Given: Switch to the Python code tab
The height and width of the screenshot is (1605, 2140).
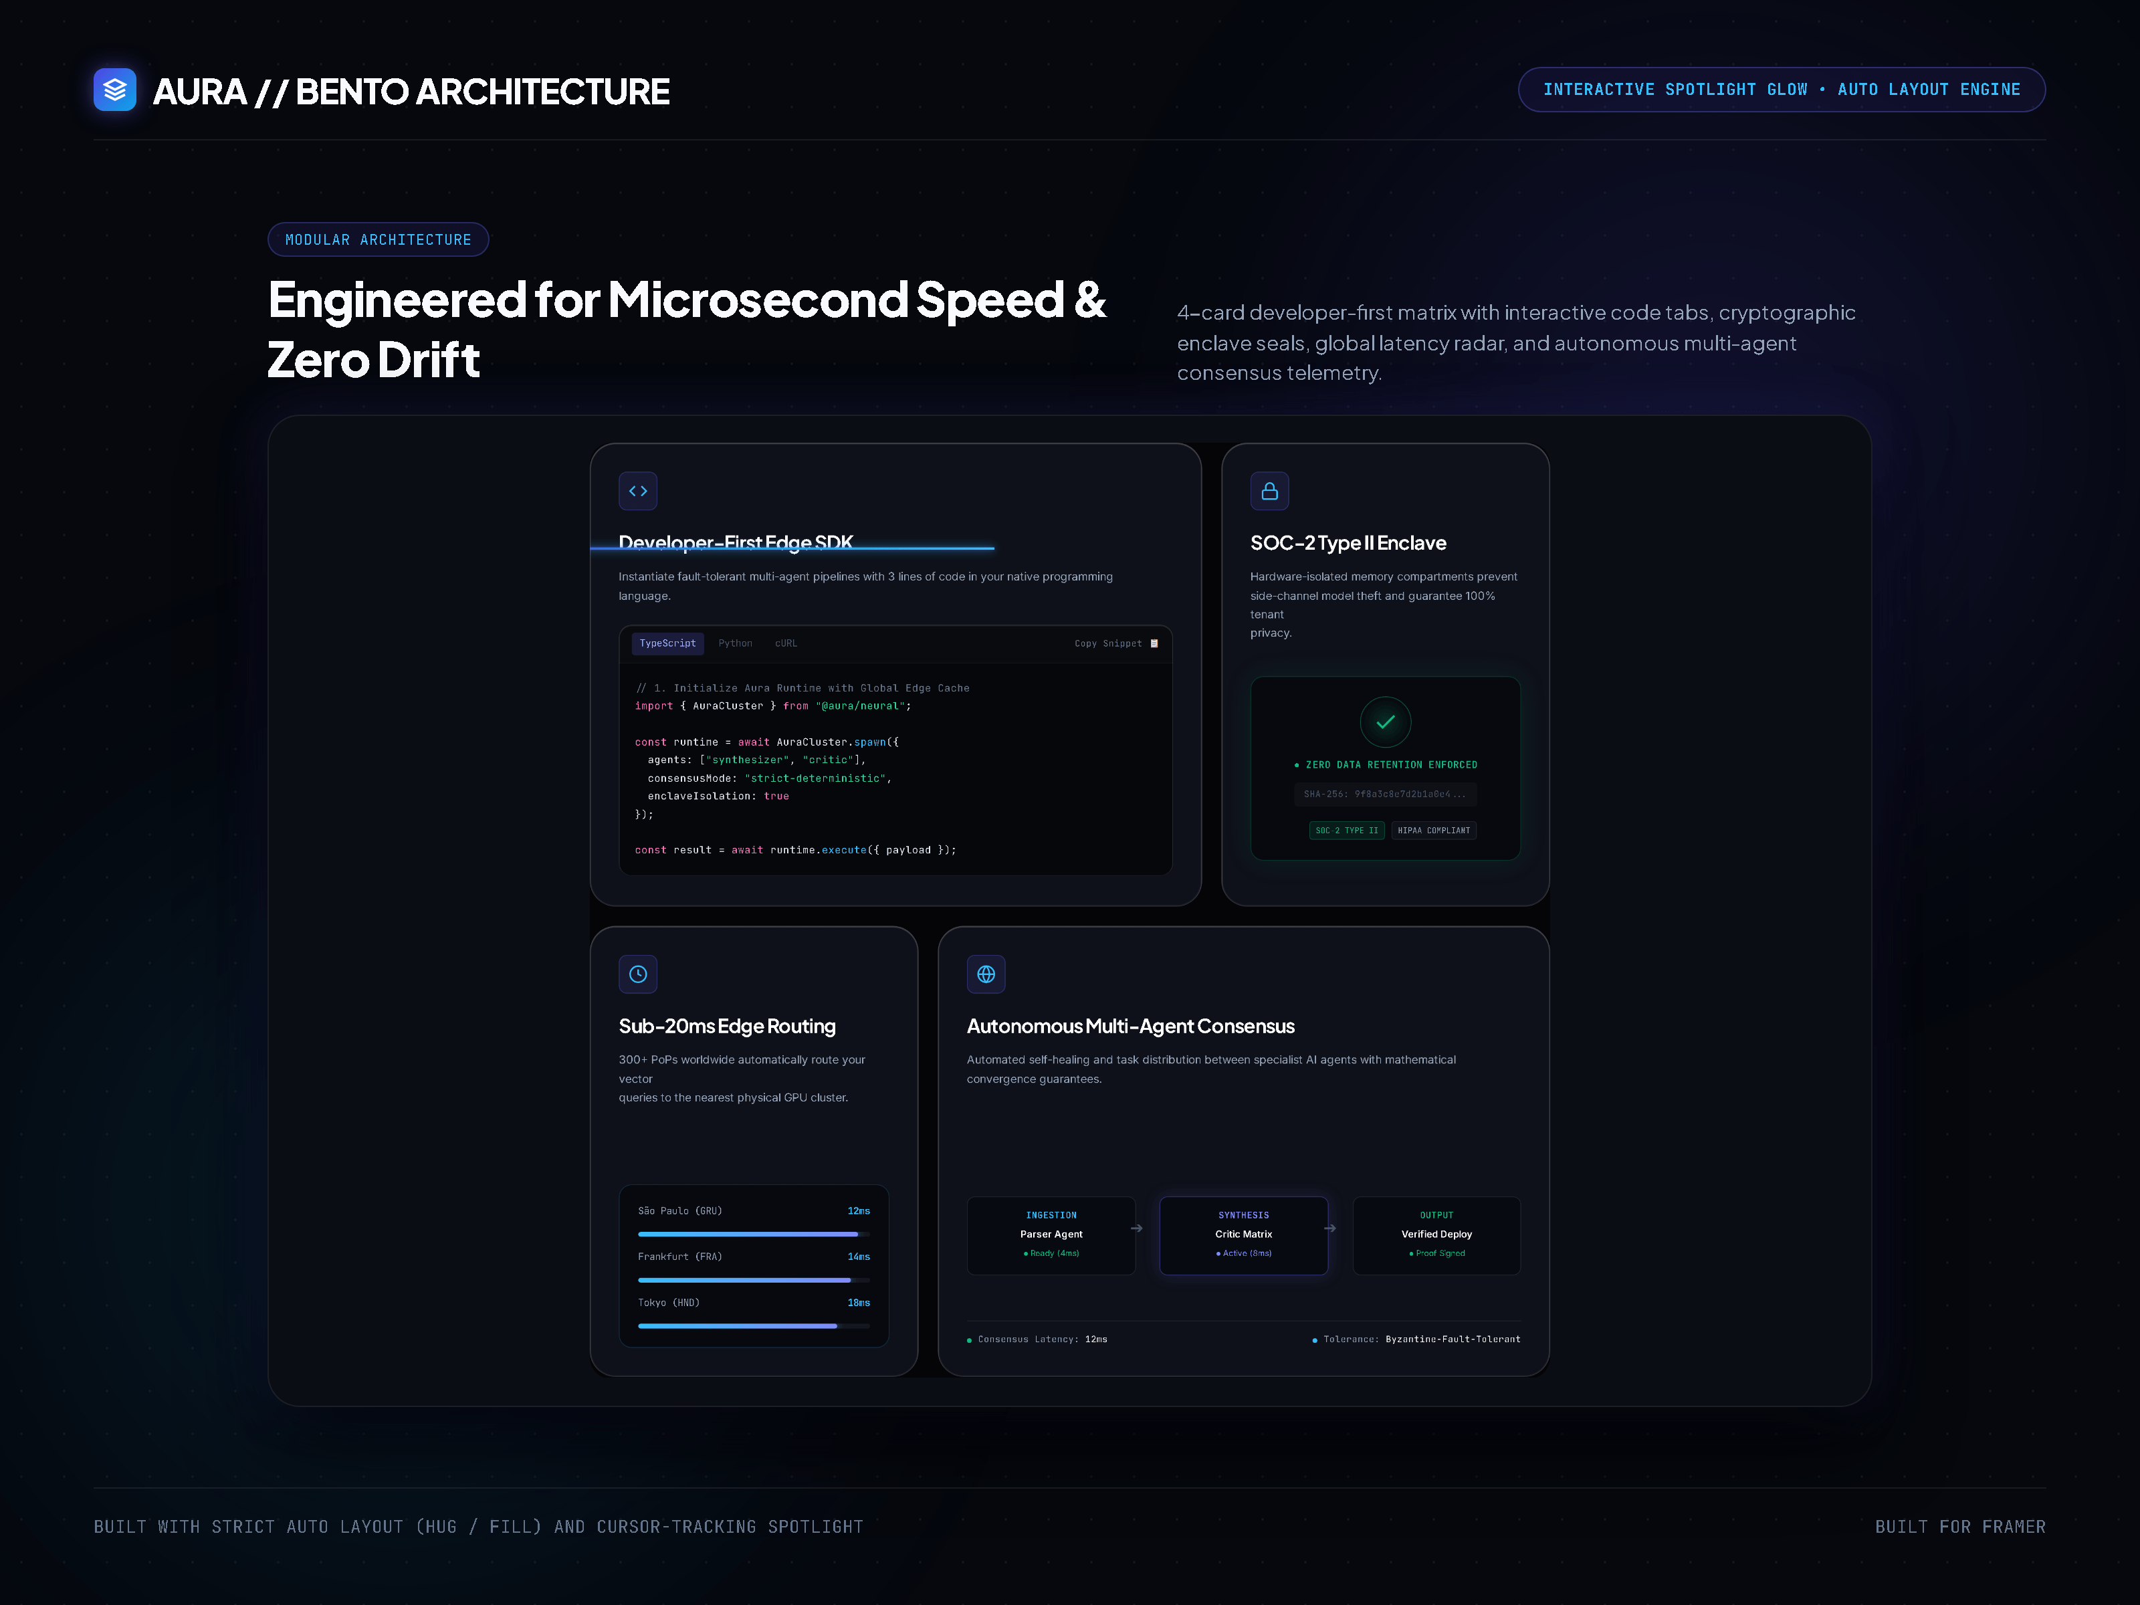Looking at the screenshot, I should [735, 643].
